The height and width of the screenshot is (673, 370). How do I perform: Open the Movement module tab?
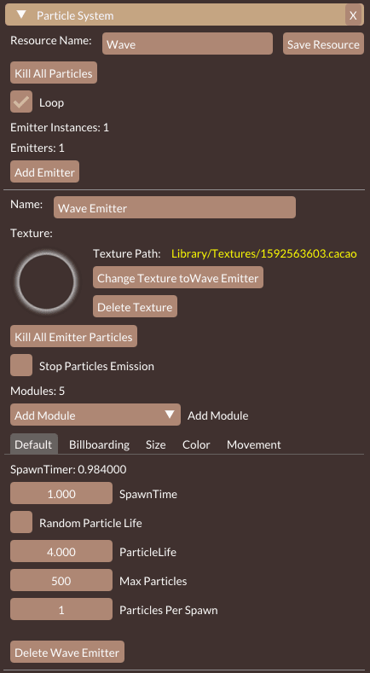pos(254,444)
